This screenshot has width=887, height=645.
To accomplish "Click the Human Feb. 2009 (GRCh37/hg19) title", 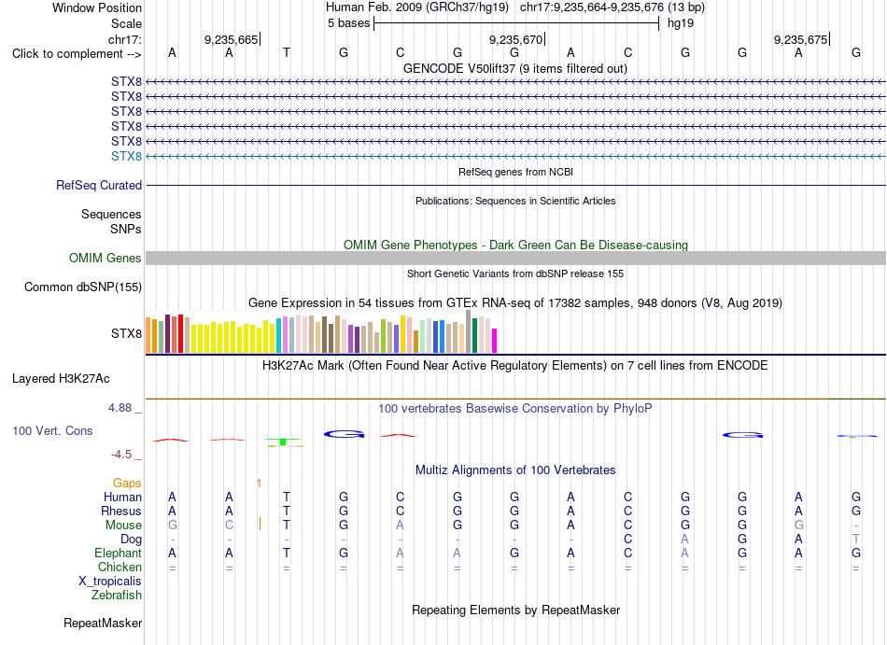I will click(x=417, y=7).
